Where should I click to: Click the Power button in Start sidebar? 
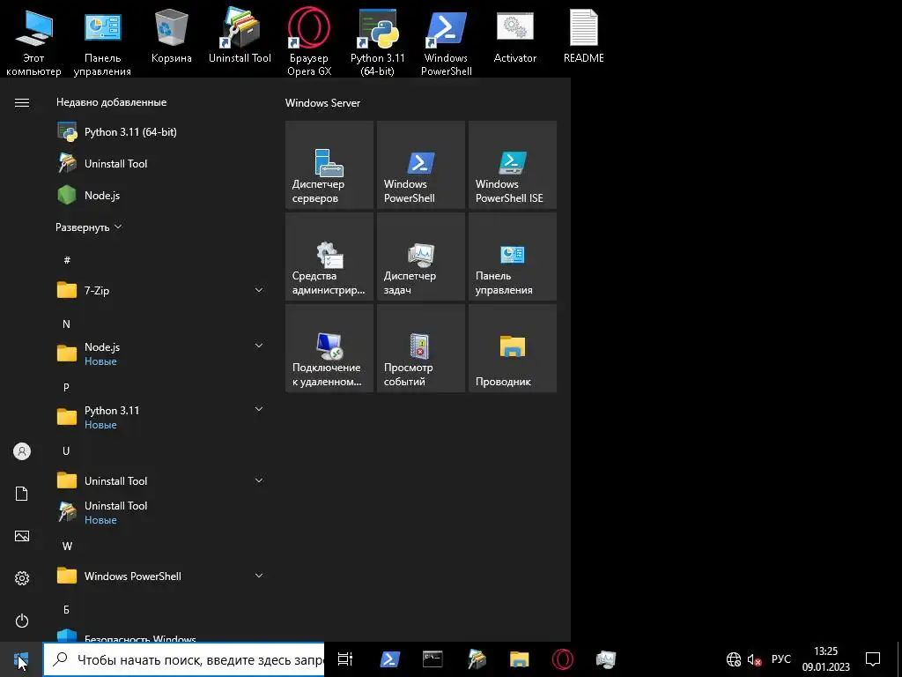point(22,621)
